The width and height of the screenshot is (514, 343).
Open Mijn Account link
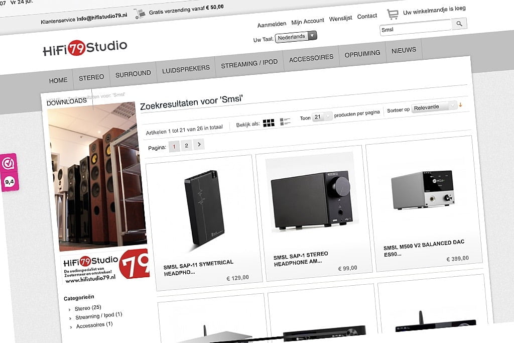[x=308, y=22]
